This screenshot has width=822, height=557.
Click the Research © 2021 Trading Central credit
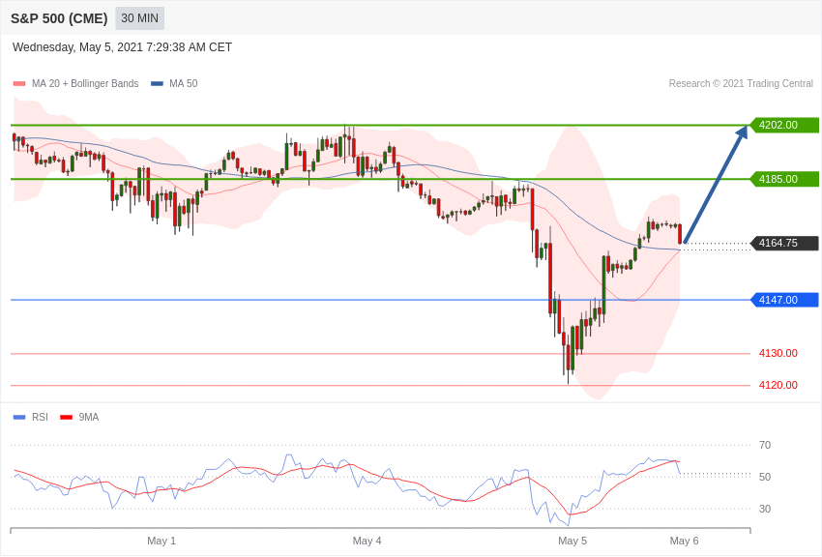pos(741,83)
